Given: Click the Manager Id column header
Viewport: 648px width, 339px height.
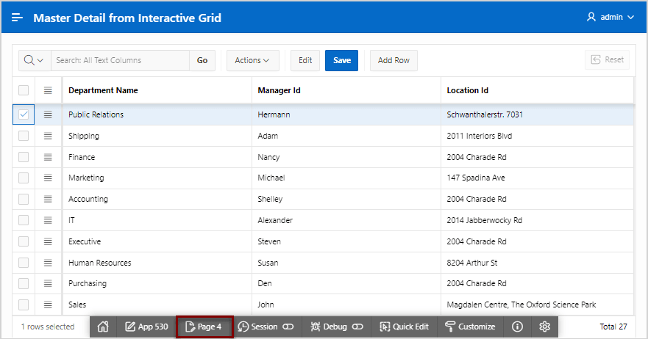Looking at the screenshot, I should (346, 90).
